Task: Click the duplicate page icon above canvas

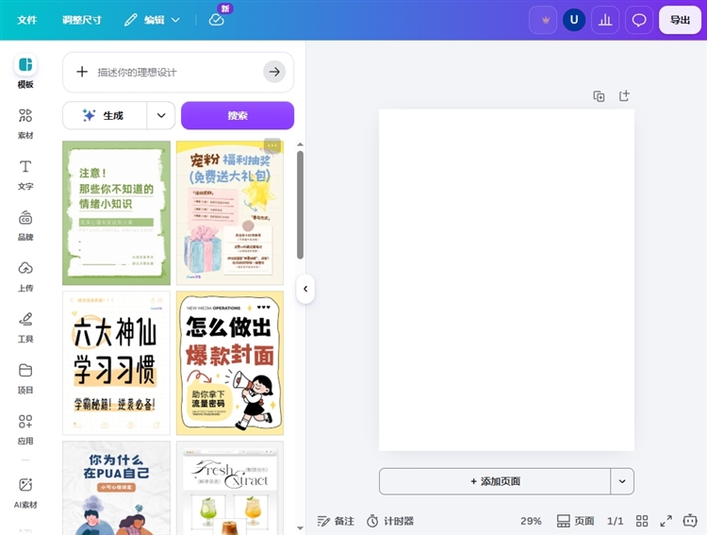Action: (x=599, y=96)
